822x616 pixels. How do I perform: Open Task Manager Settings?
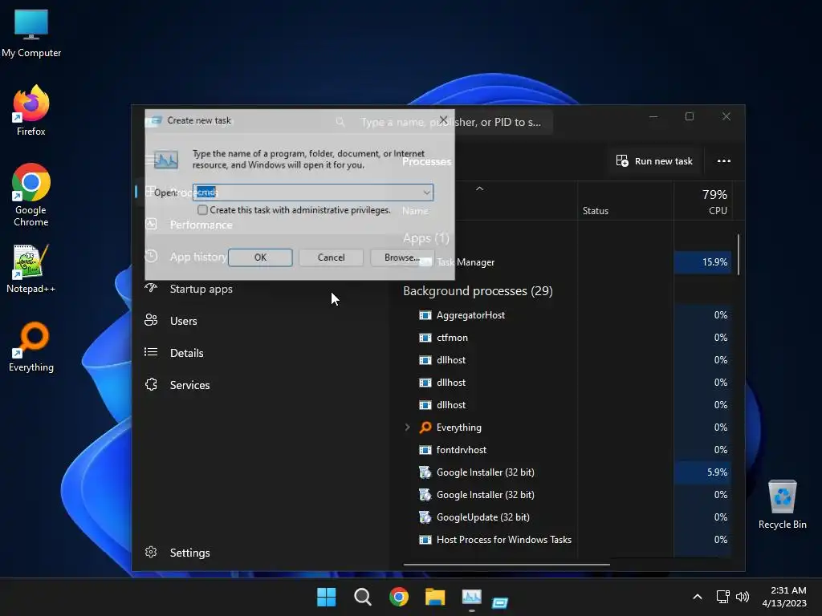click(x=189, y=553)
